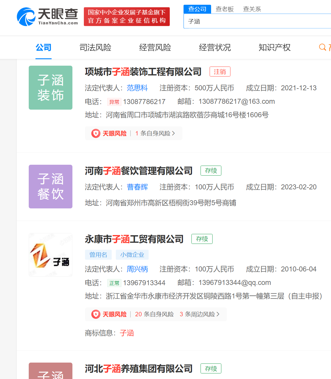
Task: Click the 子涵 trademark link
Action: point(127,333)
